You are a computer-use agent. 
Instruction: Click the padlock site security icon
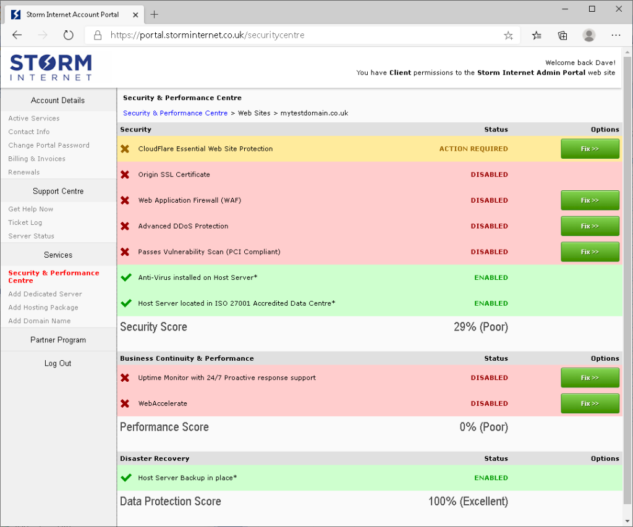(x=98, y=35)
